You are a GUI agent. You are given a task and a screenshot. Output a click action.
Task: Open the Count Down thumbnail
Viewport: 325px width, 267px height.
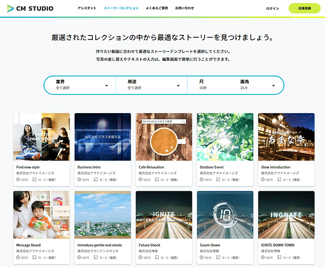(225, 215)
